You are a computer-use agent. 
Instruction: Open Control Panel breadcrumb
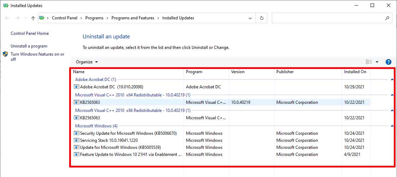click(x=65, y=18)
